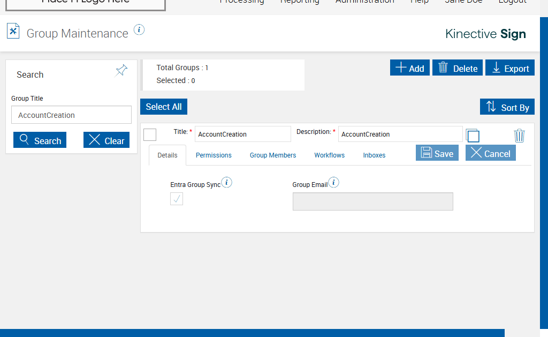Click the Select All button
Viewport: 548px width, 337px height.
[x=164, y=107]
